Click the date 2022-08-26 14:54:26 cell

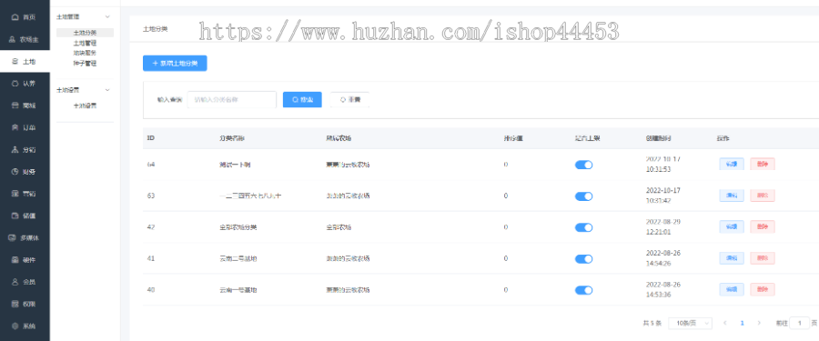point(663,258)
